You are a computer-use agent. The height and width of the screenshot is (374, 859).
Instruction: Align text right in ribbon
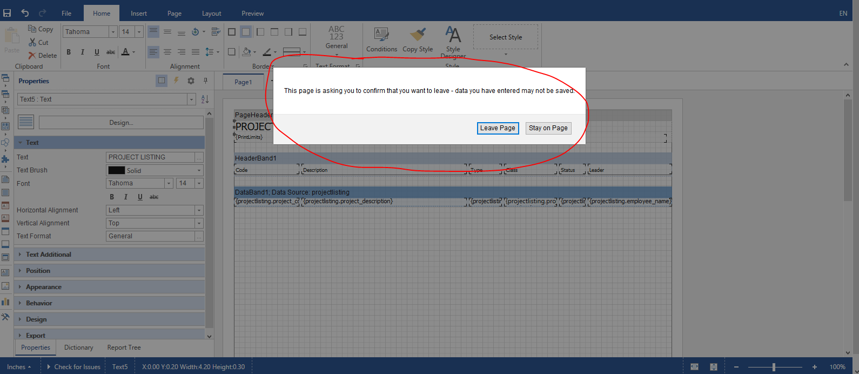coord(182,52)
